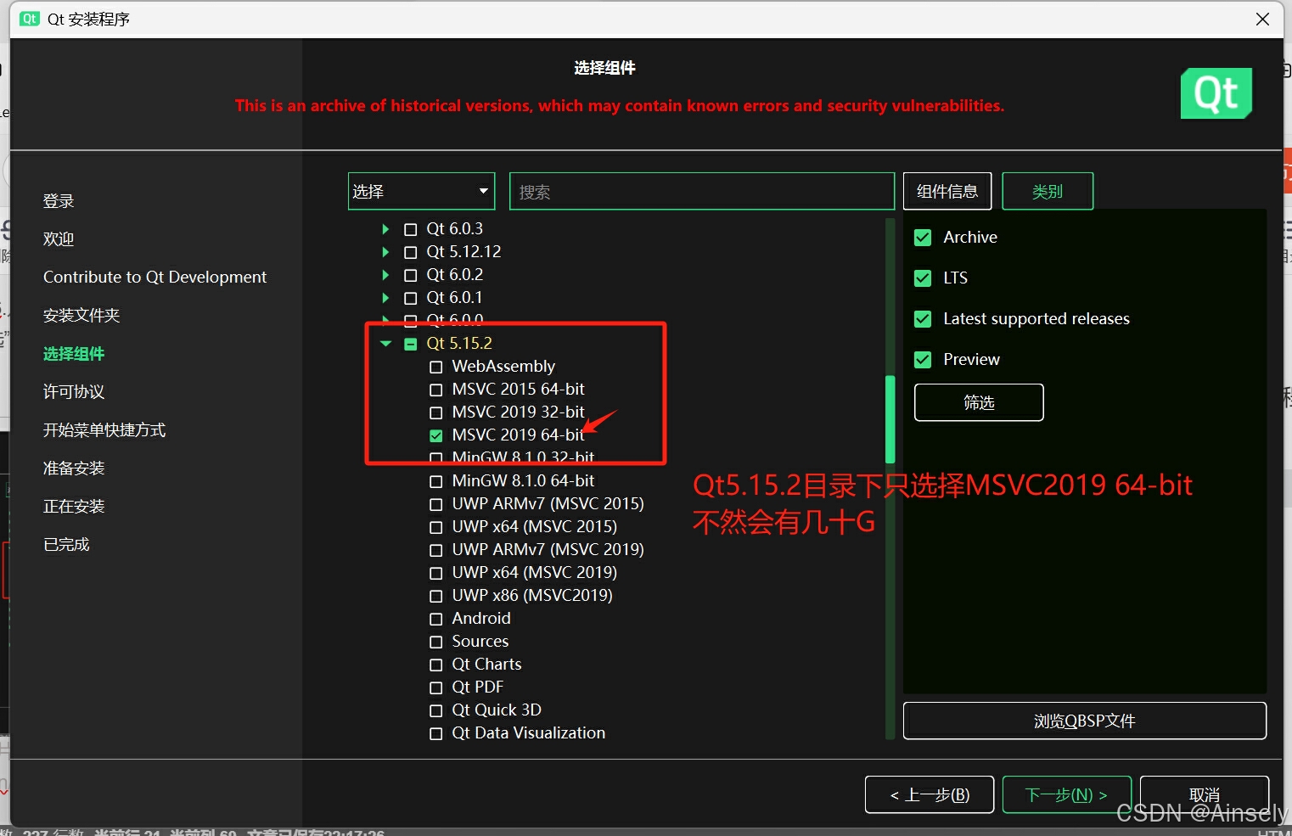
Task: Check the Qt Quick 3D component
Action: coord(436,710)
